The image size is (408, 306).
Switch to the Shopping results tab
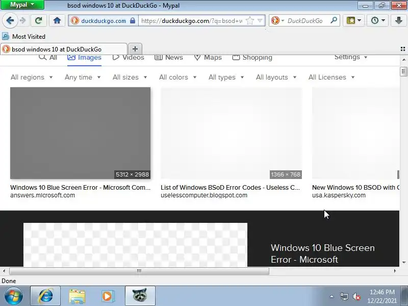tap(252, 57)
